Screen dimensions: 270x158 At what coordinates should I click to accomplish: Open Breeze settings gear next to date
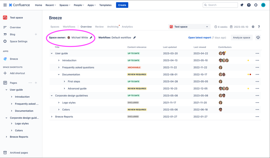[253, 27]
